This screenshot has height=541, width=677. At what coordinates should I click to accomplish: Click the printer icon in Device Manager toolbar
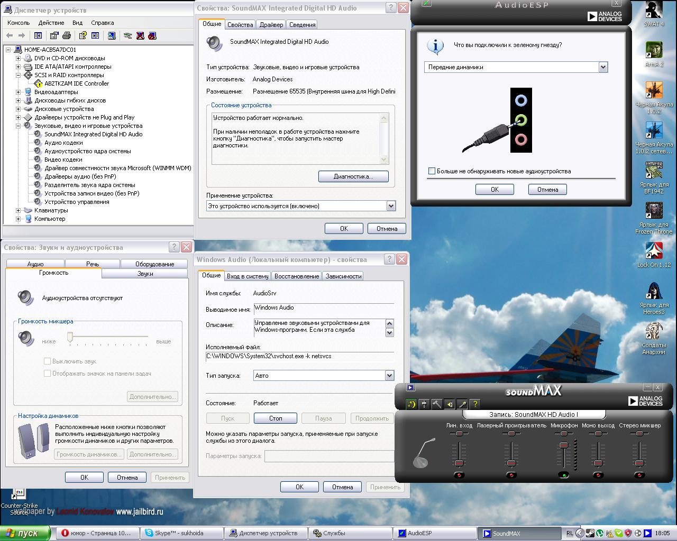67,35
